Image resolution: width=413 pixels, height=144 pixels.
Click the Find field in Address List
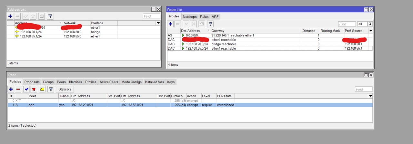pyautogui.click(x=151, y=16)
